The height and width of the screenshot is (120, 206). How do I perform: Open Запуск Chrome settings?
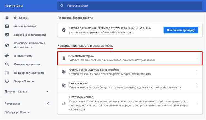point(24,81)
